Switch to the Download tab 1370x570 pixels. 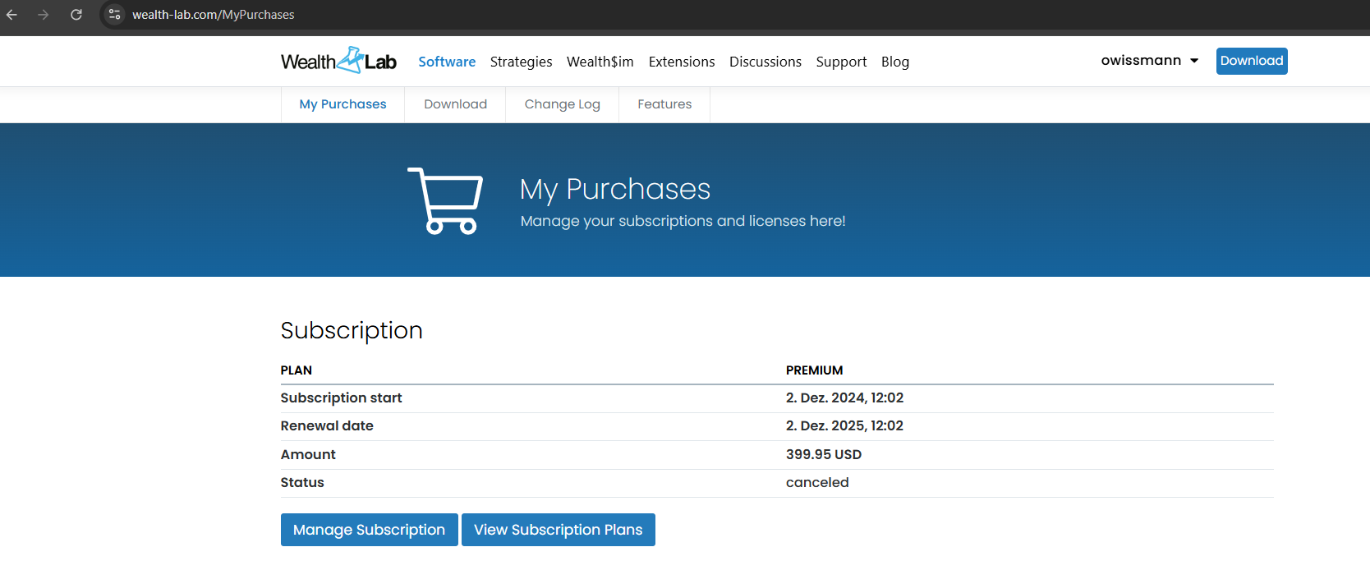[455, 104]
